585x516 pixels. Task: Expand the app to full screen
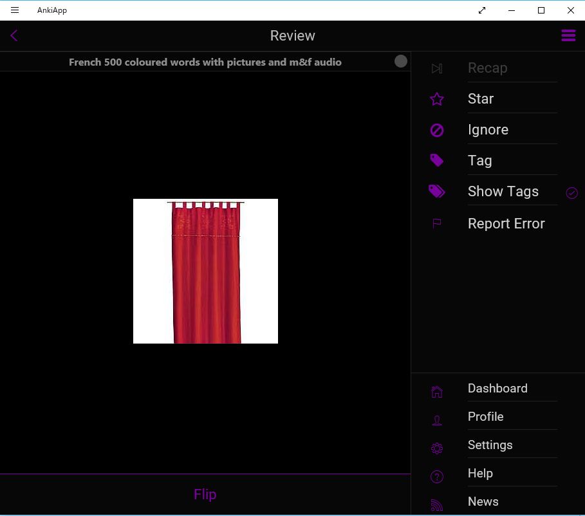coord(482,10)
